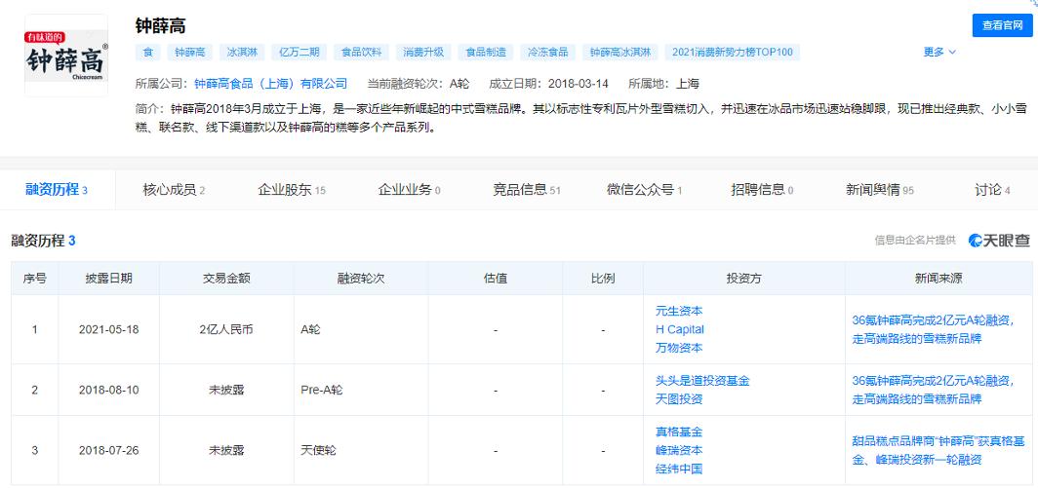Screen dimensions: 1038x488
Task: Click the 估值 column header
Action: click(496, 279)
